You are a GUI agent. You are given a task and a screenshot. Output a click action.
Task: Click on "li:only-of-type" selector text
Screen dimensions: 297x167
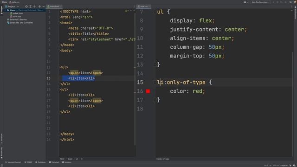click(181, 83)
